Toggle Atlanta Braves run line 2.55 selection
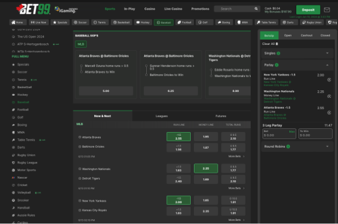 pos(178,137)
